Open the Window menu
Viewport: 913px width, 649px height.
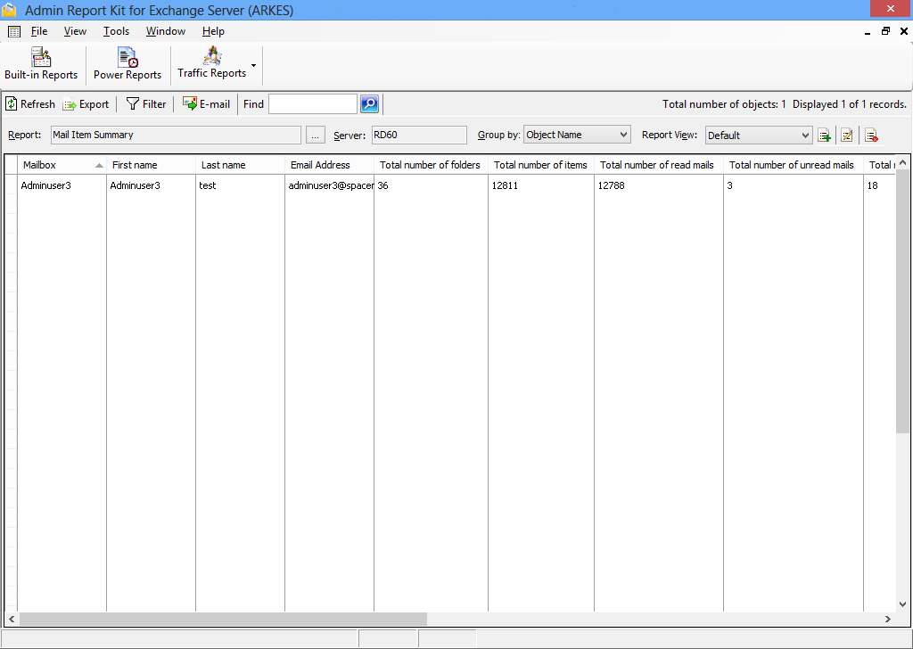point(165,31)
